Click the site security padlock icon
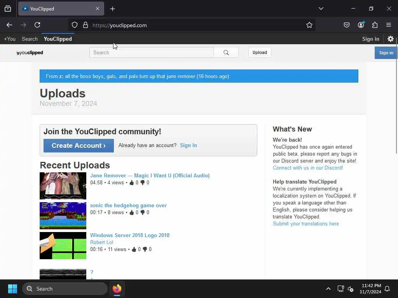The width and height of the screenshot is (398, 298). click(86, 25)
